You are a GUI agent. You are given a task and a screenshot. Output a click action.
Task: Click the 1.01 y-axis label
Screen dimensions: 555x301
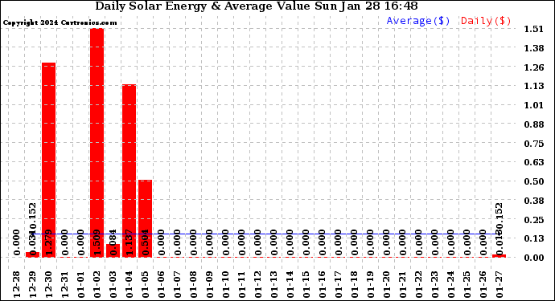534,105
